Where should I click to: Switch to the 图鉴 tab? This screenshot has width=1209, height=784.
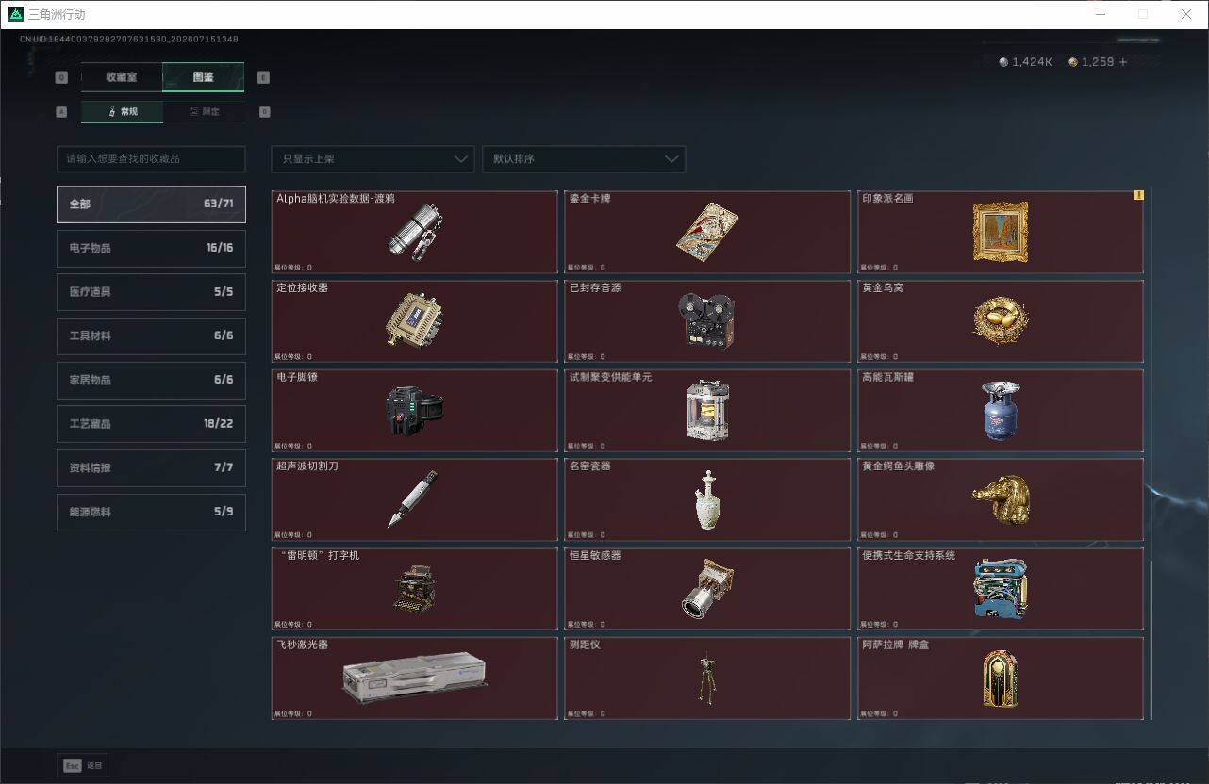tap(204, 76)
